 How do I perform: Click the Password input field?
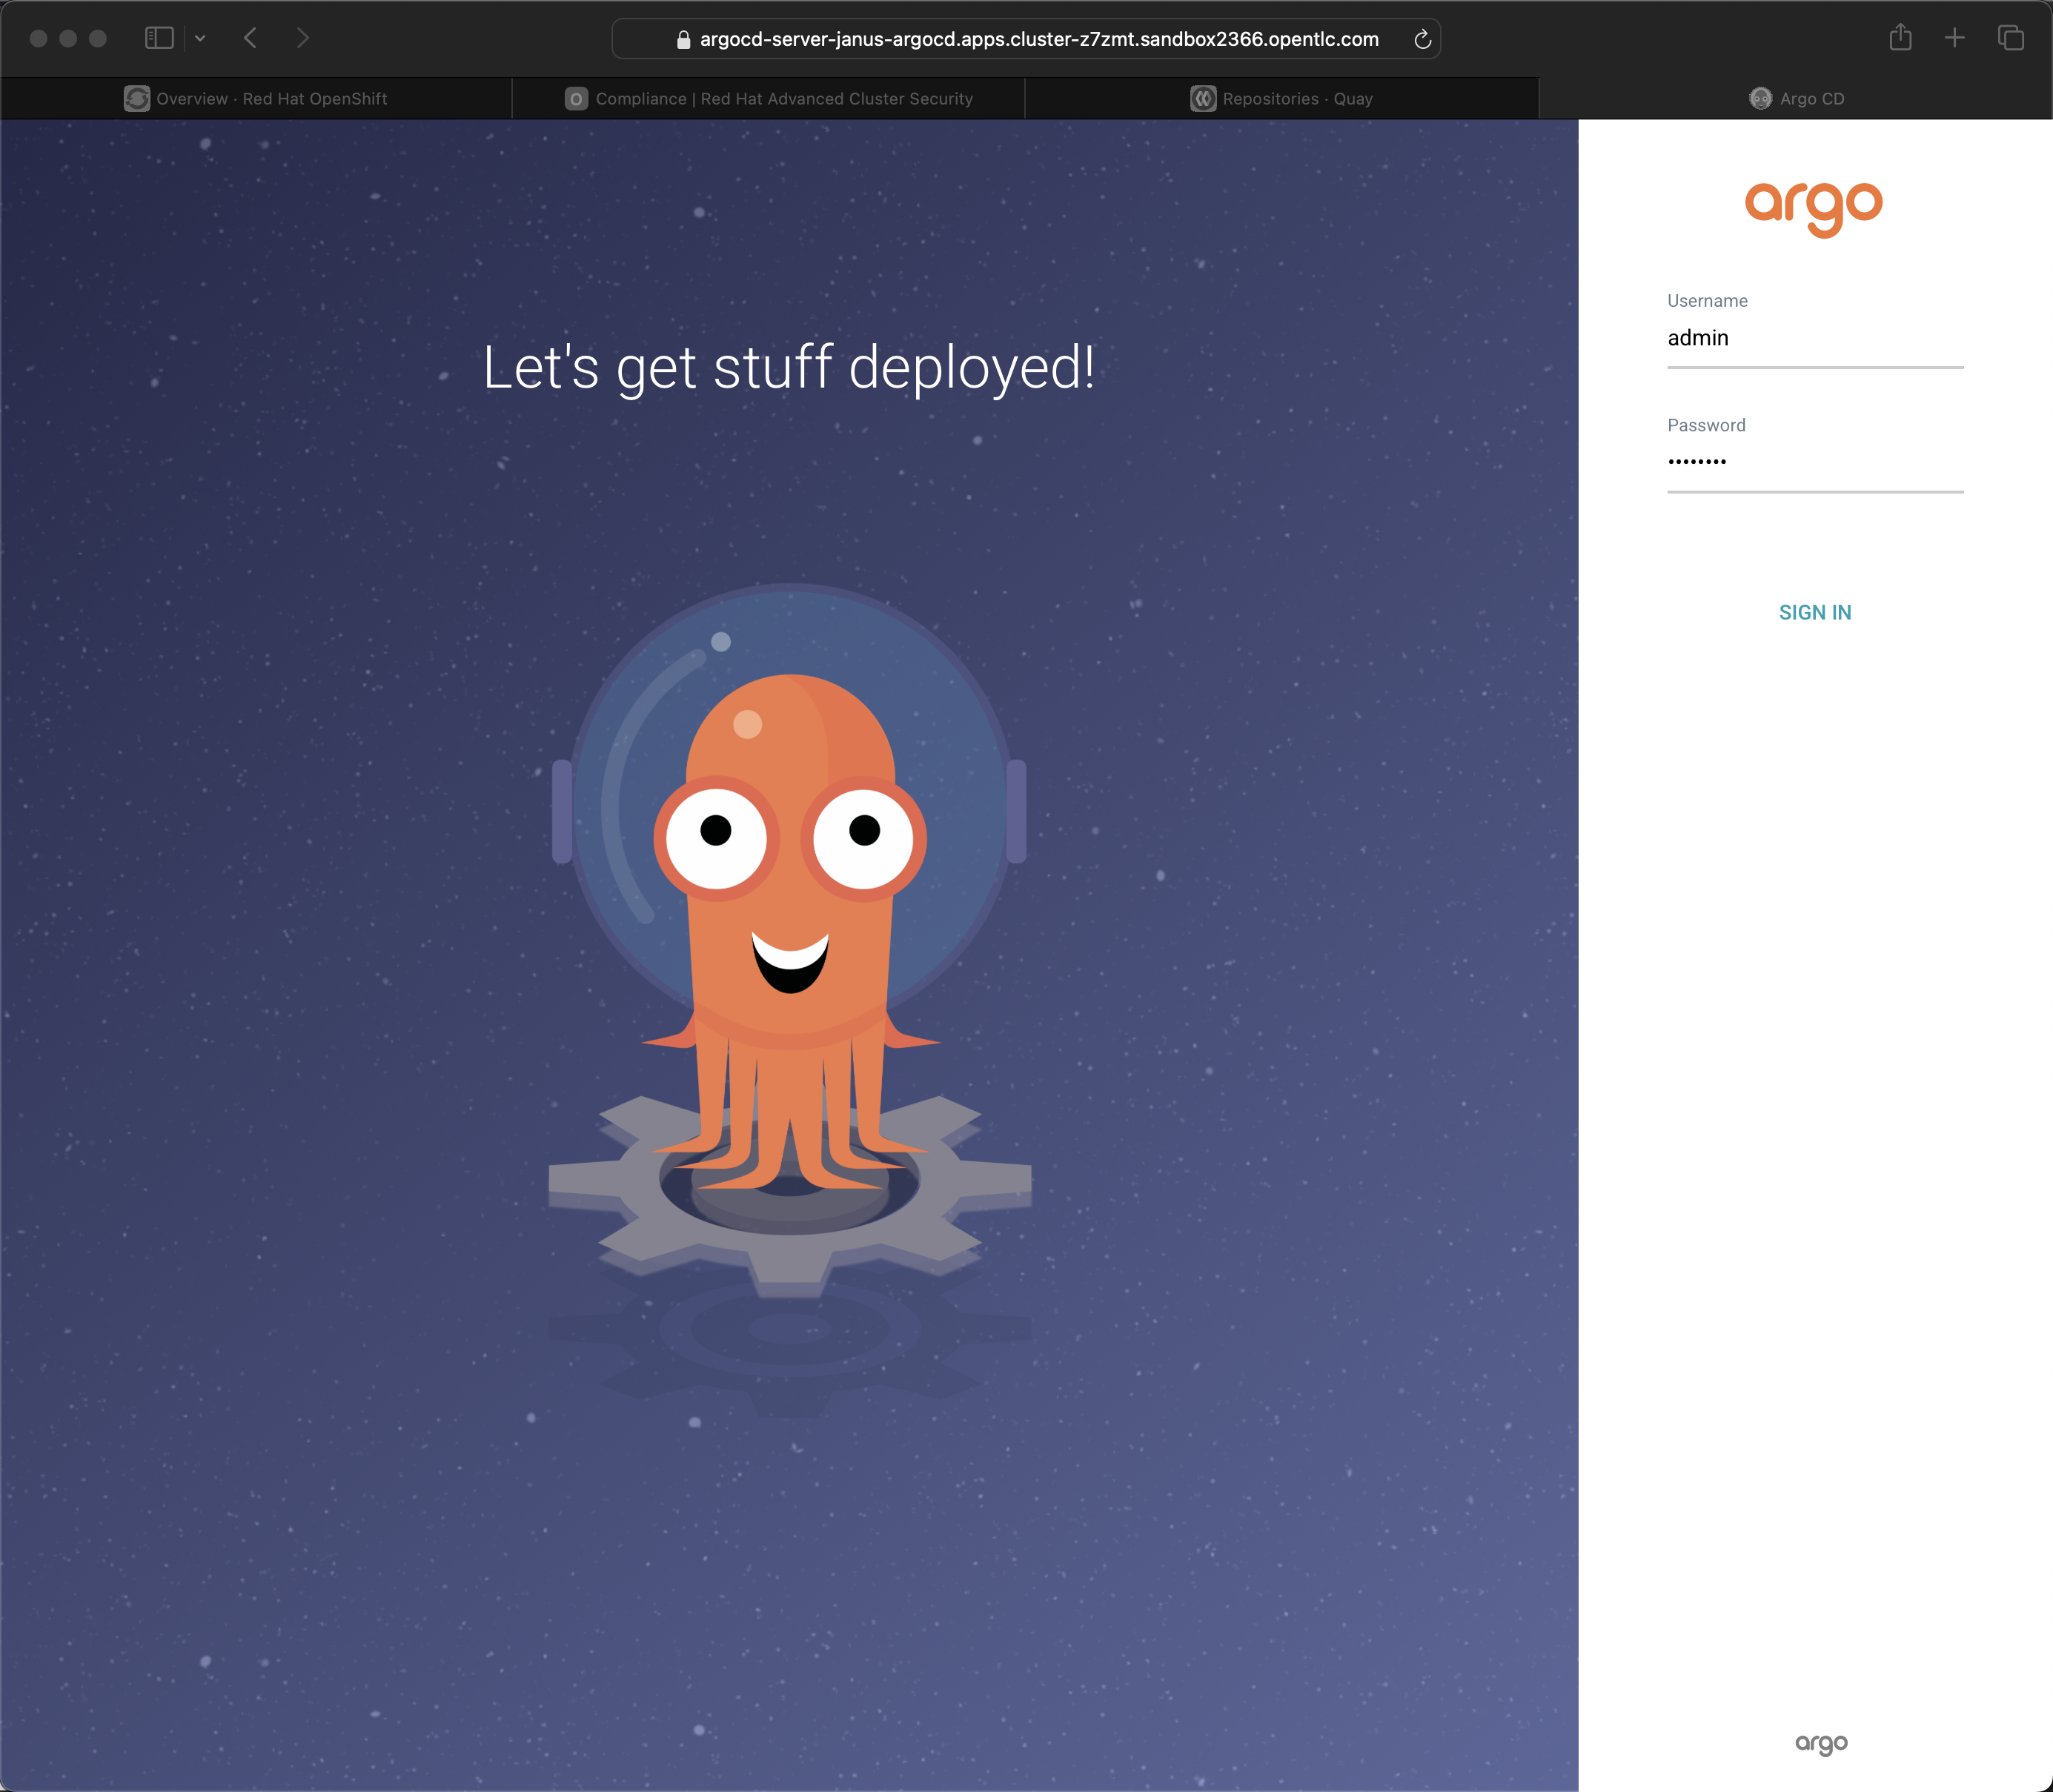(1814, 463)
